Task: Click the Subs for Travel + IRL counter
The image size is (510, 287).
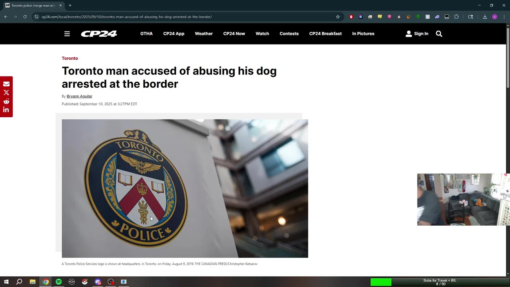Action: [x=440, y=282]
